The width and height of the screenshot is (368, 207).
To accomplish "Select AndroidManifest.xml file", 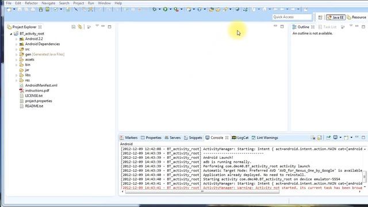I will point(39,86).
